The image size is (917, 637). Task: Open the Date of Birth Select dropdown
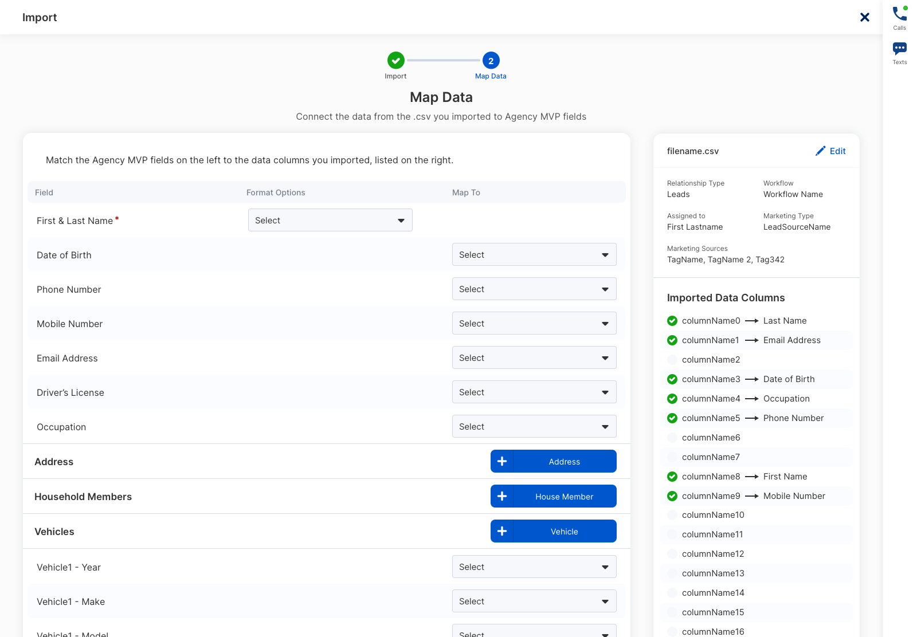534,255
